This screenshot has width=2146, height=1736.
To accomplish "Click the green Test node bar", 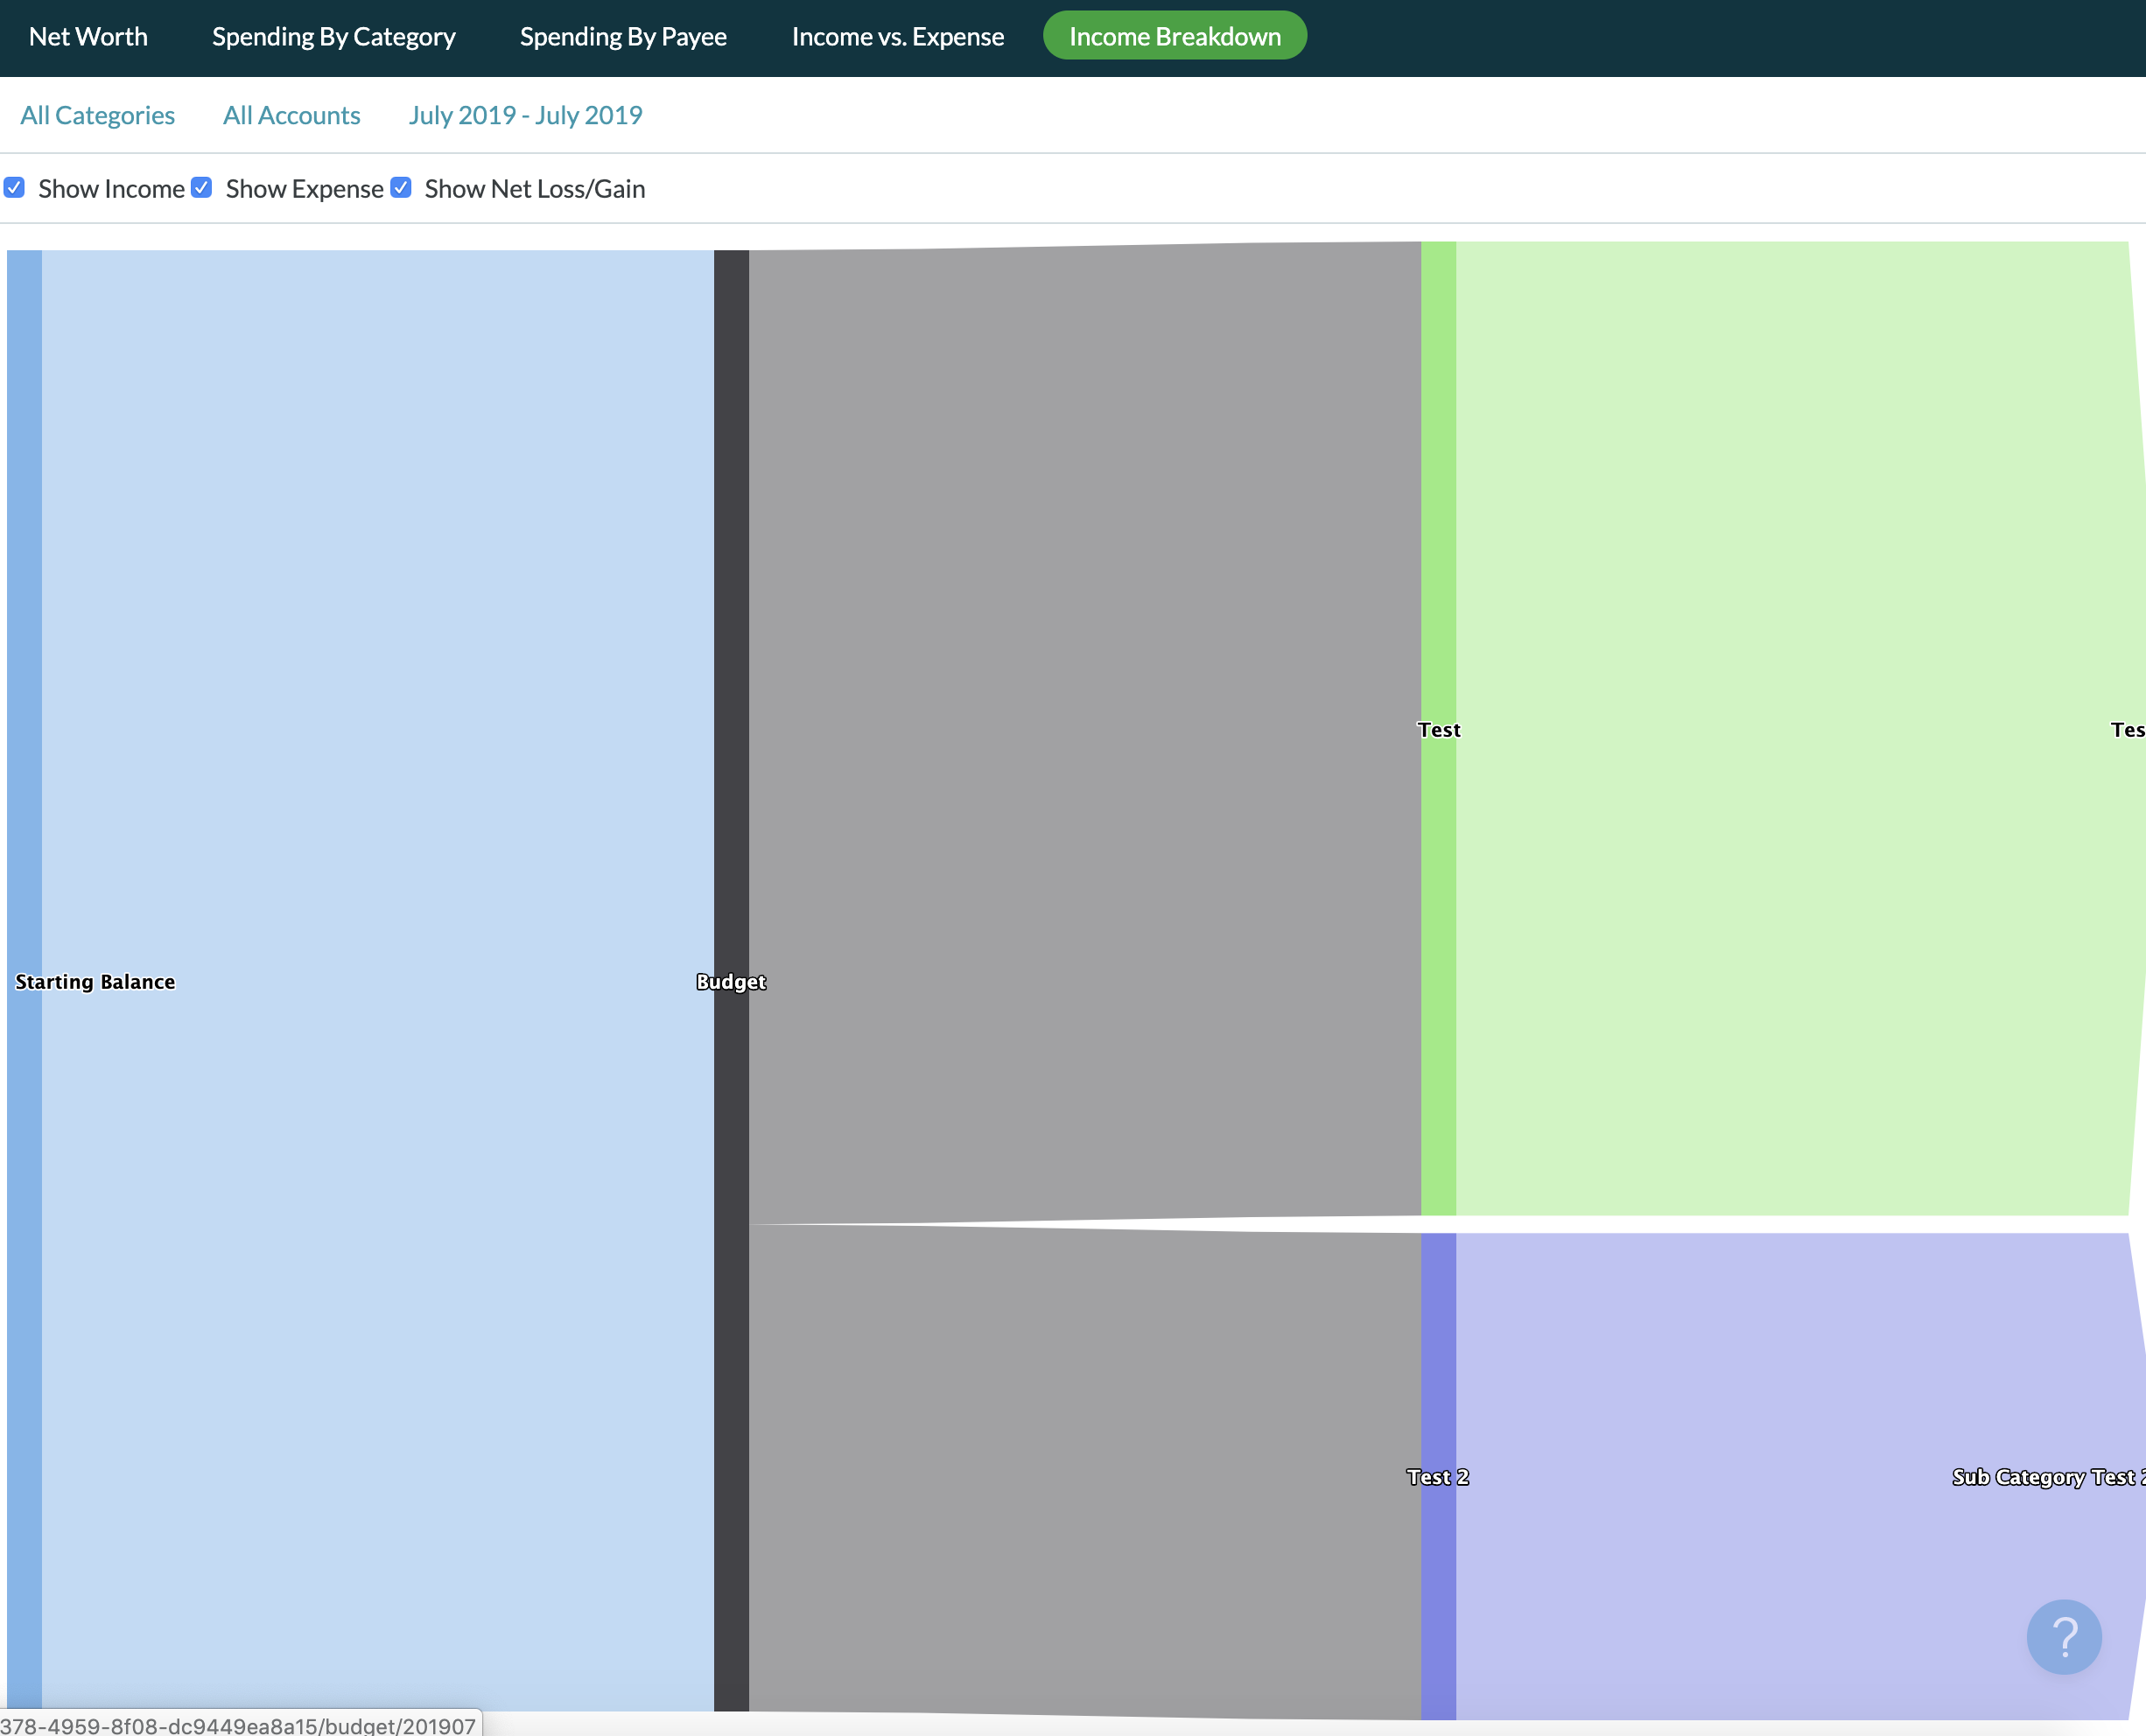I will pyautogui.click(x=1438, y=500).
